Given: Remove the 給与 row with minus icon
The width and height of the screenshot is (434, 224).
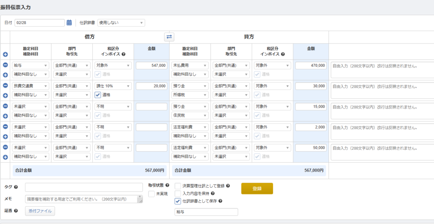Looking at the screenshot, I should coord(5,65).
